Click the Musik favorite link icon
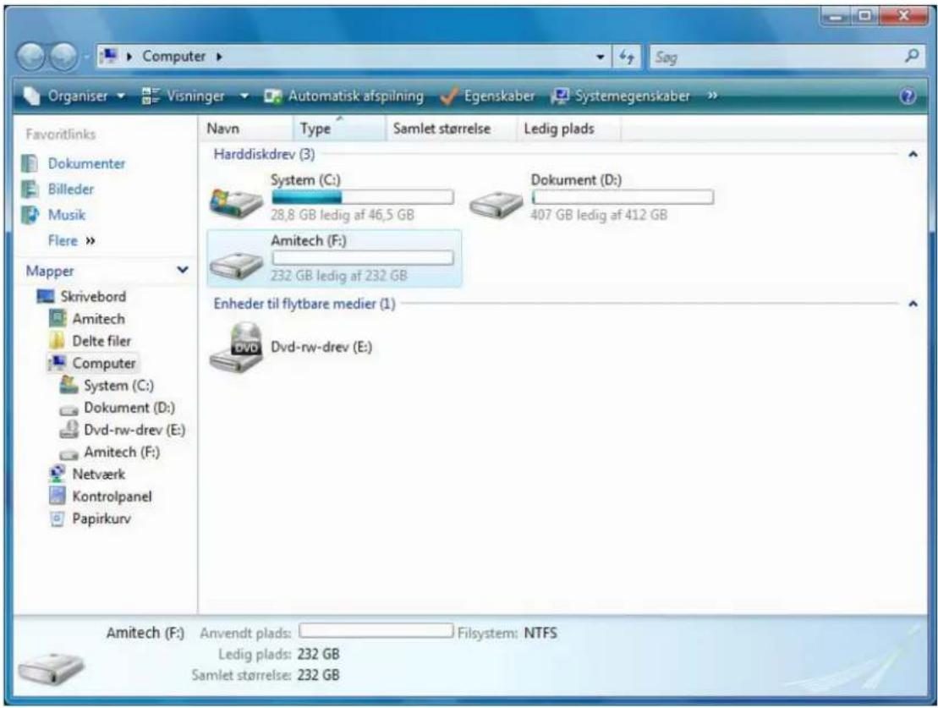 [x=30, y=215]
